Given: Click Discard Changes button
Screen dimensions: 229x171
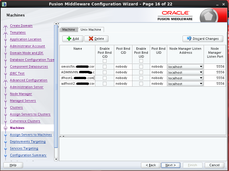Looking at the screenshot, I should coord(203,39).
